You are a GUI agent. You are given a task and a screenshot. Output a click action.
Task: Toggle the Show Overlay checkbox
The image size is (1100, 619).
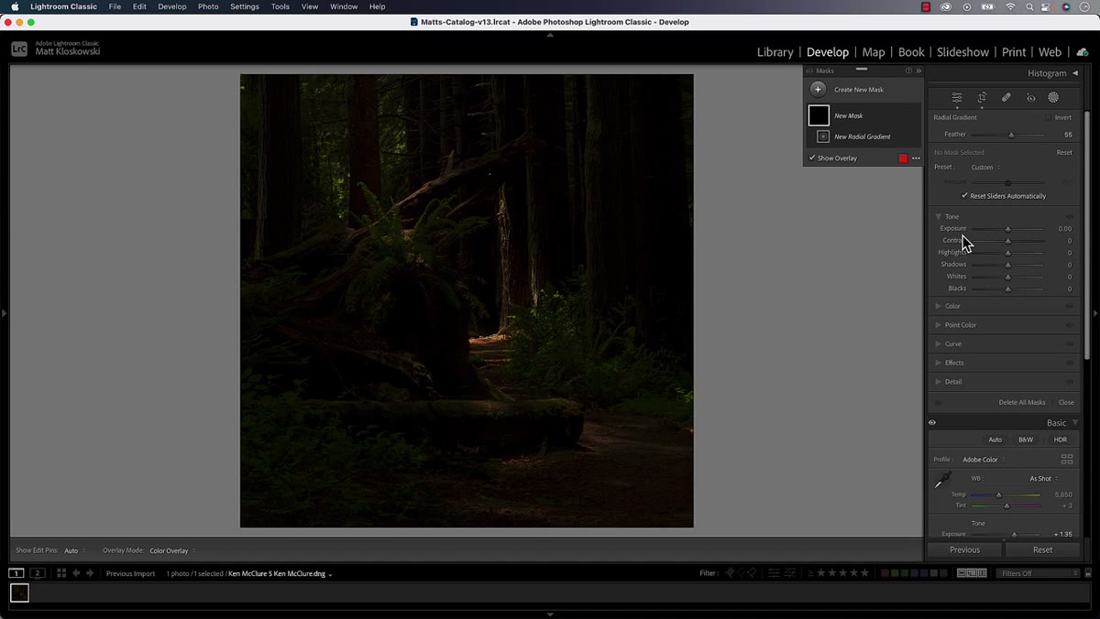tap(812, 158)
